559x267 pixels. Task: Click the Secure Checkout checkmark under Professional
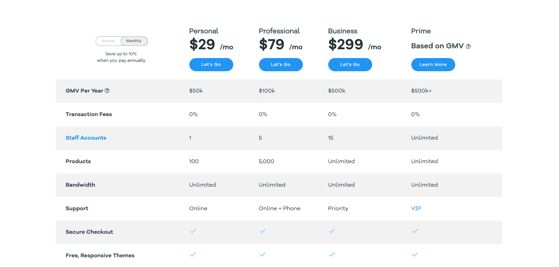[262, 231]
